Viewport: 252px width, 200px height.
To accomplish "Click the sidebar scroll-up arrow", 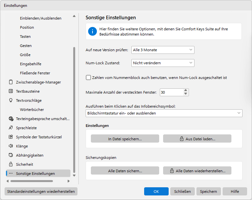I will (x=74, y=16).
